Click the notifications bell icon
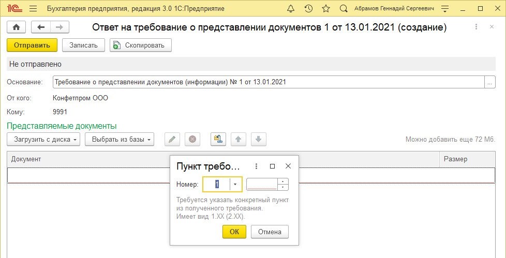 point(291,9)
